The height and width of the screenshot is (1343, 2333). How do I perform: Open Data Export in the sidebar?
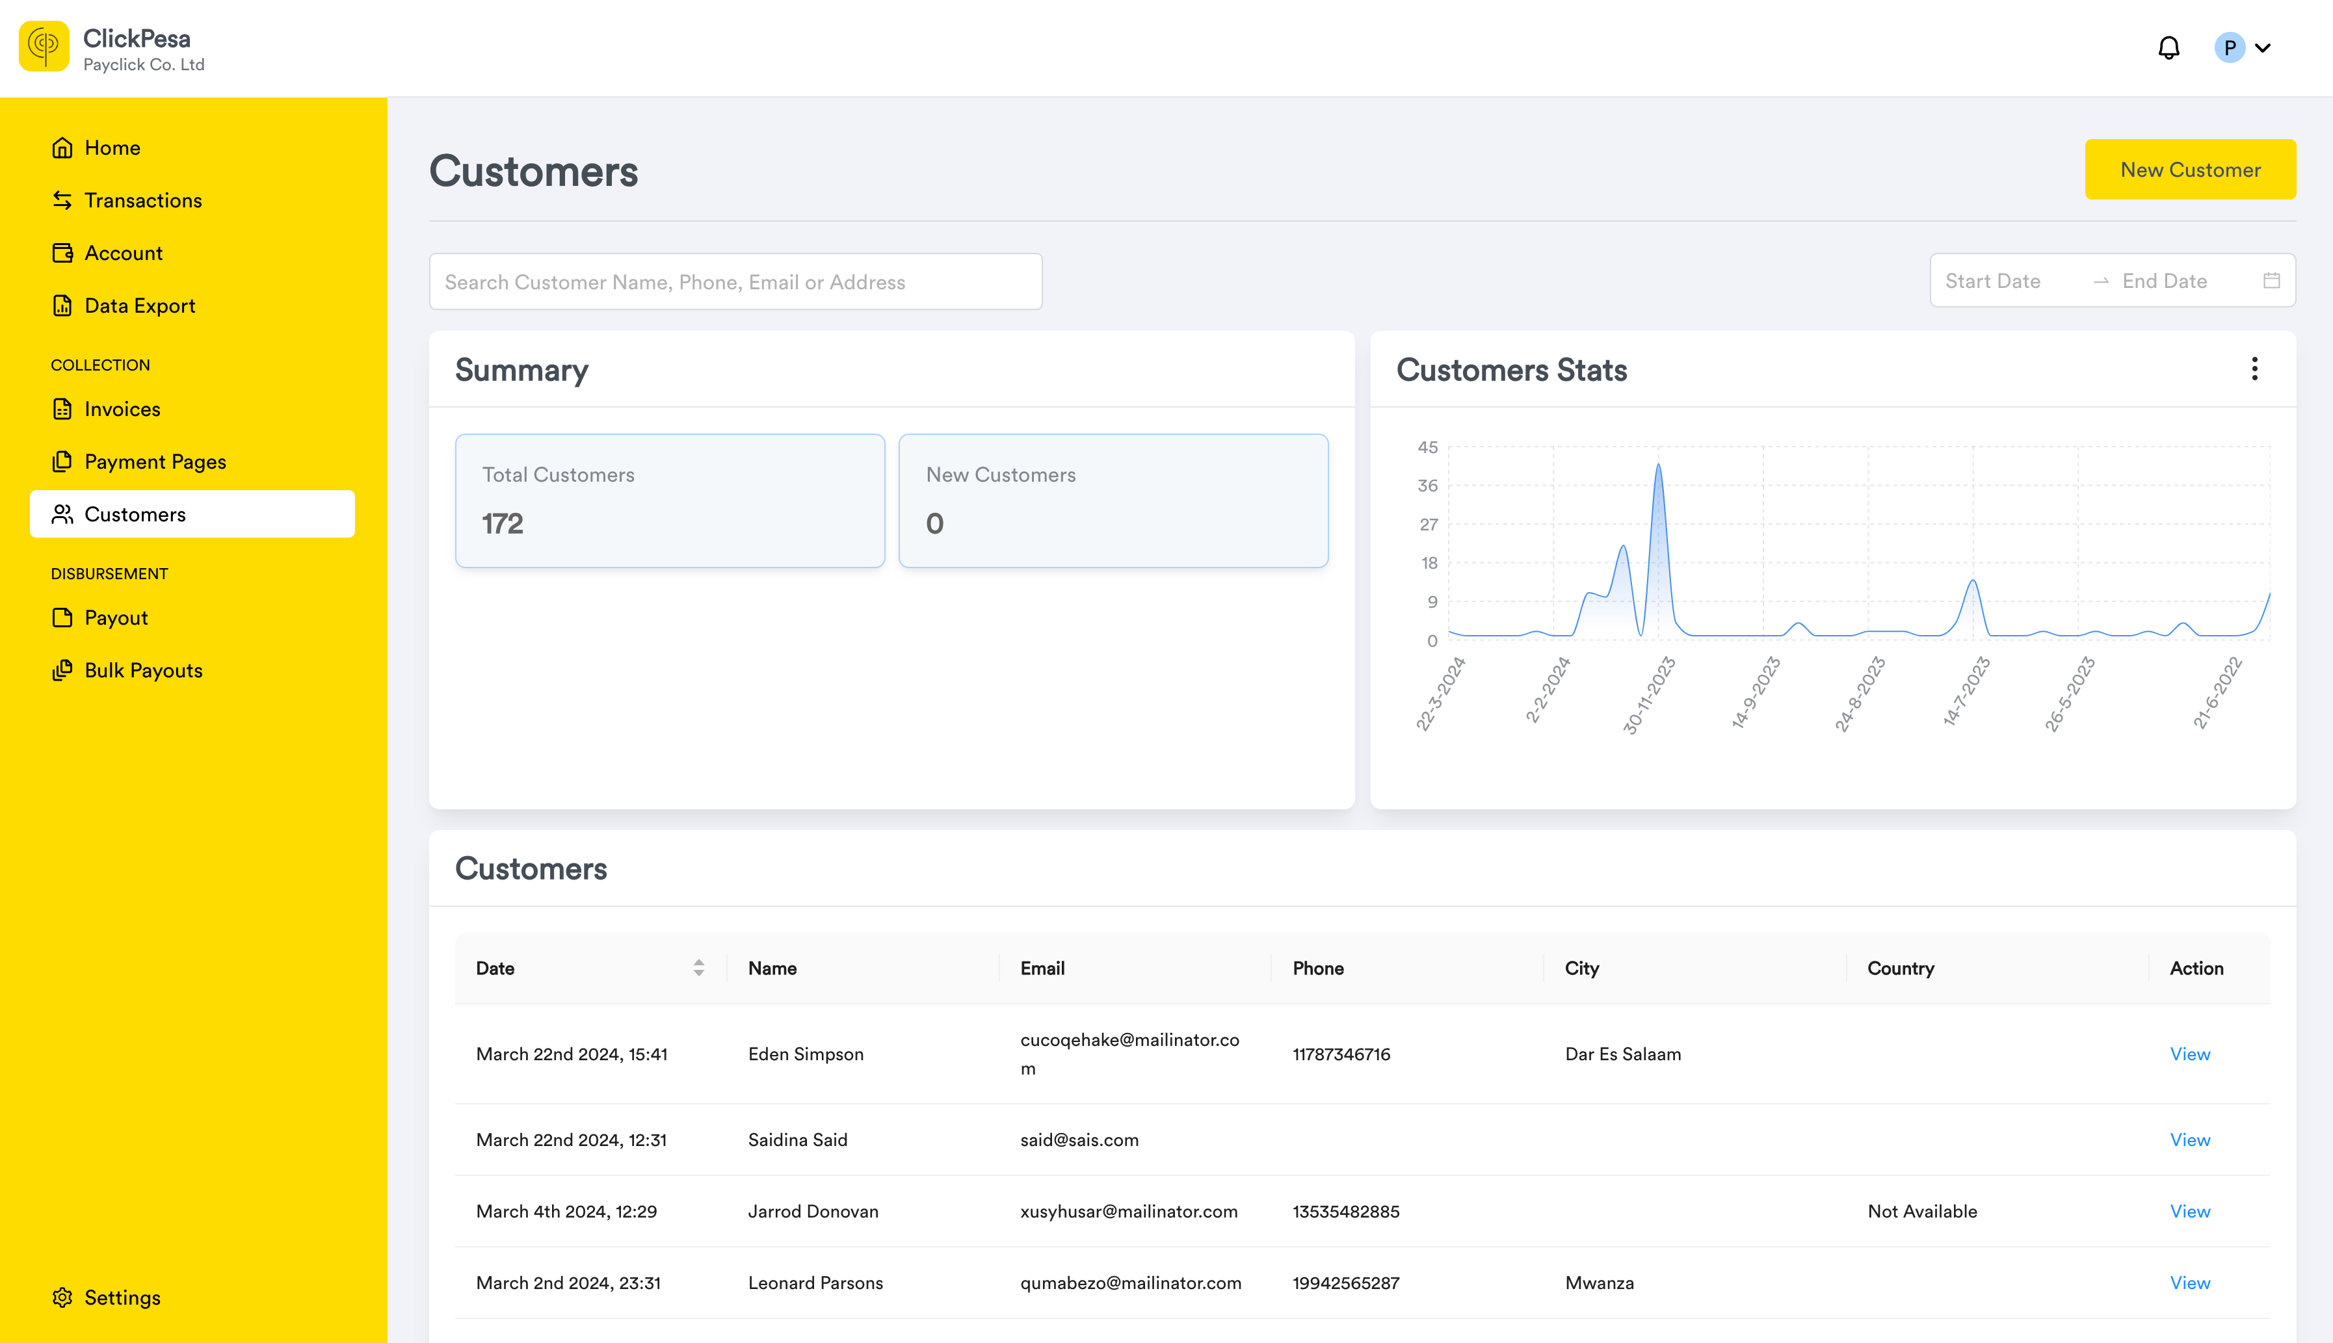(192, 306)
